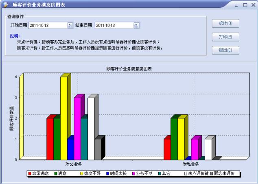The height and width of the screenshot is (184, 258).
Task: Click into the 结束日期 date field text
Action: click(114, 25)
